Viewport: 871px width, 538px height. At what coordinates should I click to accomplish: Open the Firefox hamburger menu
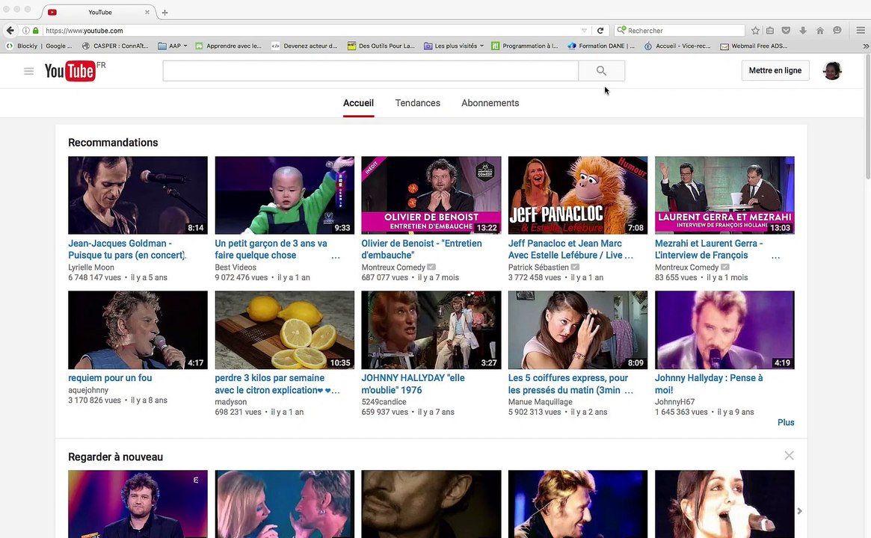click(861, 31)
